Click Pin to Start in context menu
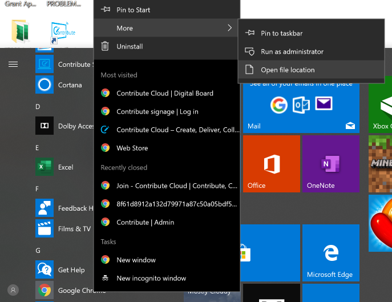This screenshot has height=302, width=392. (167, 10)
